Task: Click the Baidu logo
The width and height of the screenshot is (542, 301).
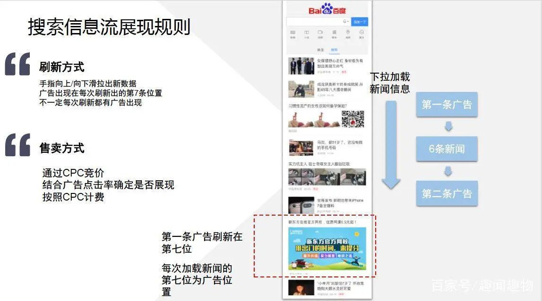Action: (327, 9)
